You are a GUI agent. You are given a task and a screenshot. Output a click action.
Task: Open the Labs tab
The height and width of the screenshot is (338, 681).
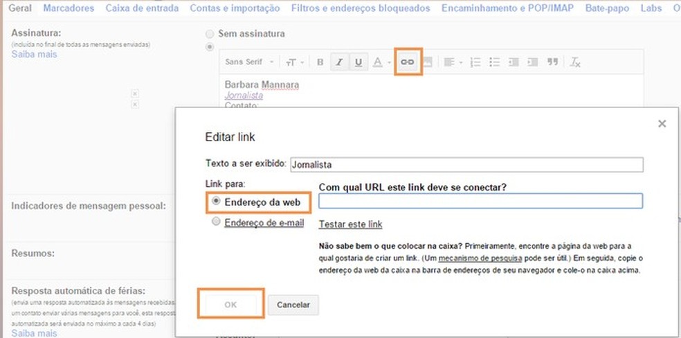(651, 8)
